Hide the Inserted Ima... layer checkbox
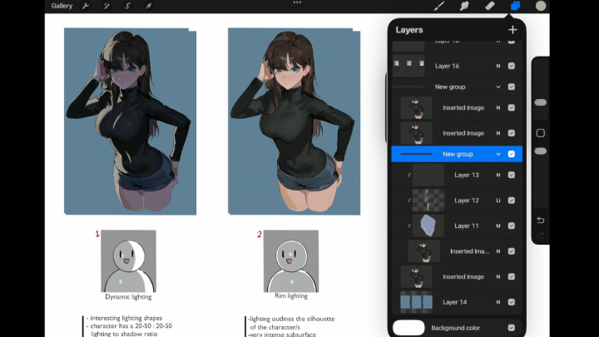The width and height of the screenshot is (599, 337). [x=512, y=251]
